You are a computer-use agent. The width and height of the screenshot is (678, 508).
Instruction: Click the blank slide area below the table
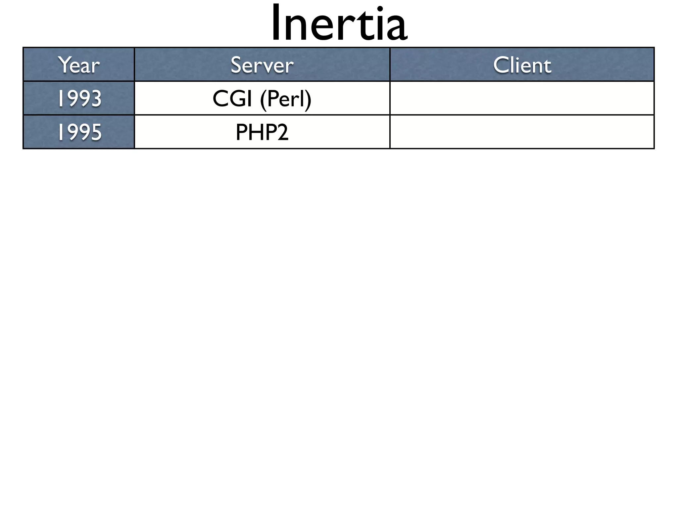pyautogui.click(x=339, y=327)
